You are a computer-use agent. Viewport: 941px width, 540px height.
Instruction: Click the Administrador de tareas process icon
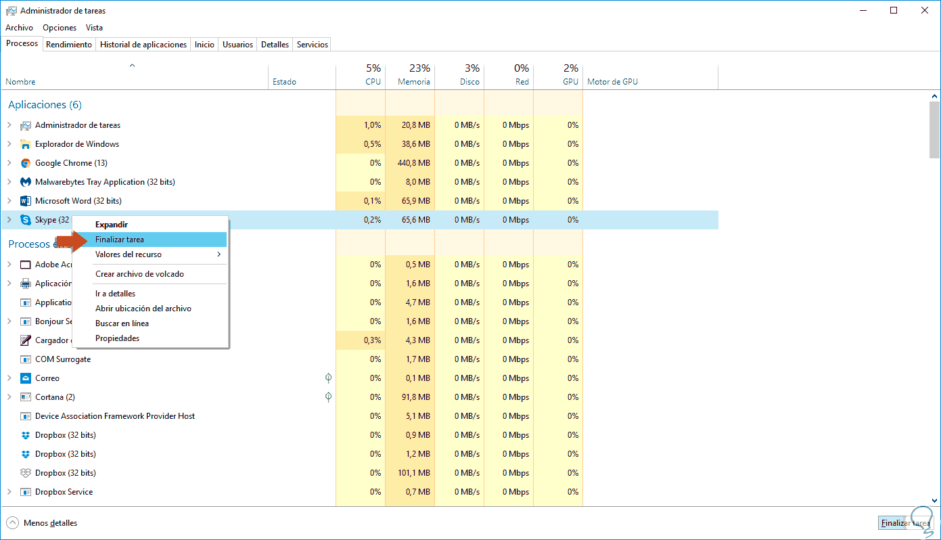tap(26, 125)
